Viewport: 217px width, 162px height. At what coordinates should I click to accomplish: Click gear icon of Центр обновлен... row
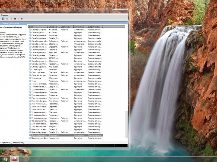click(30, 135)
